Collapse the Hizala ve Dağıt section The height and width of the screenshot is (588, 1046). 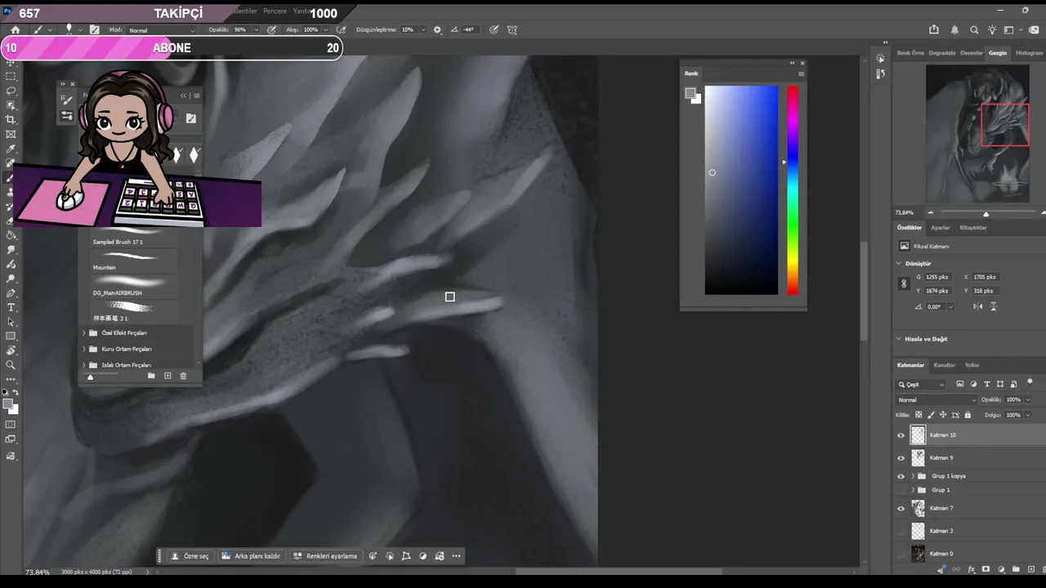pos(899,339)
